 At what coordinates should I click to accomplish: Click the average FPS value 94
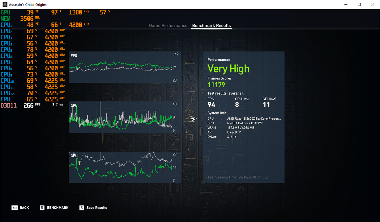211,105
